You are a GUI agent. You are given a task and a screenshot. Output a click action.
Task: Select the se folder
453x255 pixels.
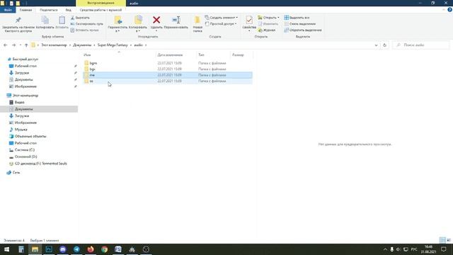pos(168,81)
